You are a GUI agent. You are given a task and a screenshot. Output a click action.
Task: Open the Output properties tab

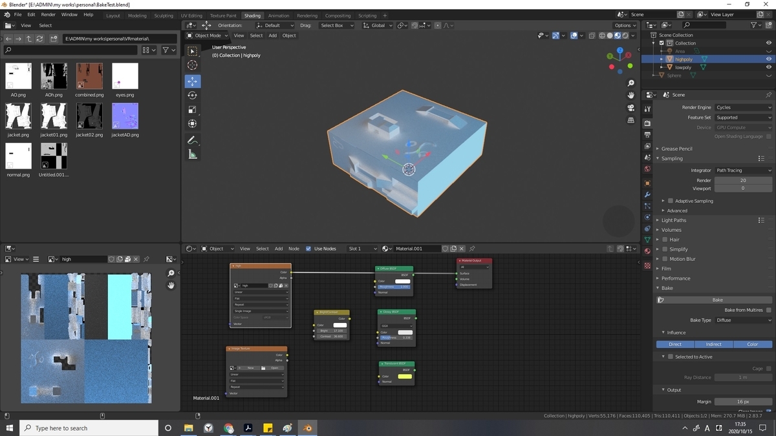tap(647, 134)
